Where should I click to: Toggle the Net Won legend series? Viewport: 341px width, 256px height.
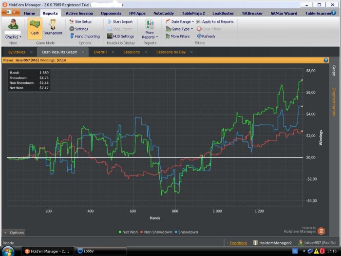pyautogui.click(x=129, y=232)
